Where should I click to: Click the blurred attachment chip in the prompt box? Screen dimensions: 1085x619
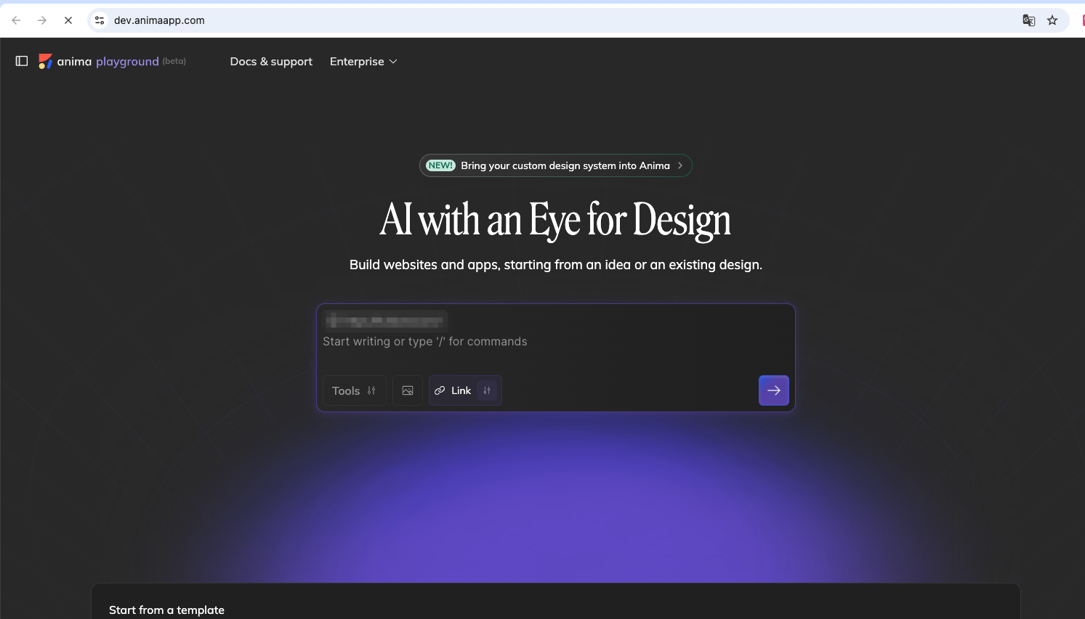pyautogui.click(x=385, y=320)
